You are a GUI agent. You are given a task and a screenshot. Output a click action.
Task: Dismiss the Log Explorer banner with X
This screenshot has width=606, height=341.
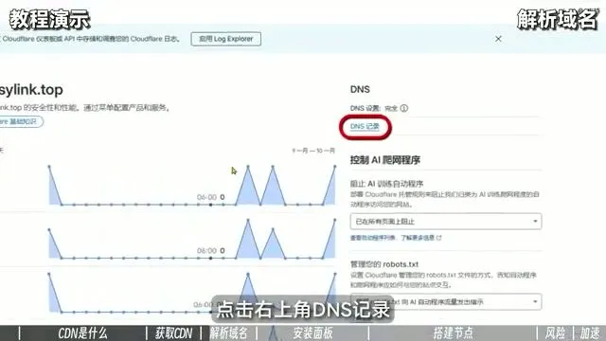(498, 39)
